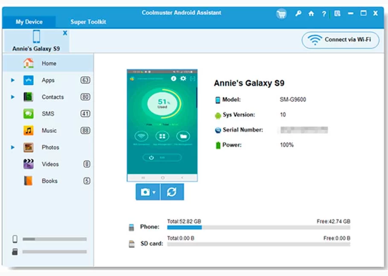This screenshot has width=388, height=276.
Task: Click the Model phone icon
Action: 218,100
